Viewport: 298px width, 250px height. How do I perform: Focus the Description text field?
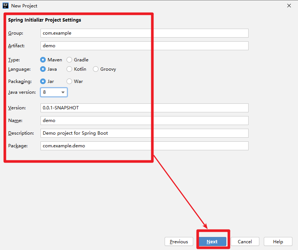click(x=145, y=133)
